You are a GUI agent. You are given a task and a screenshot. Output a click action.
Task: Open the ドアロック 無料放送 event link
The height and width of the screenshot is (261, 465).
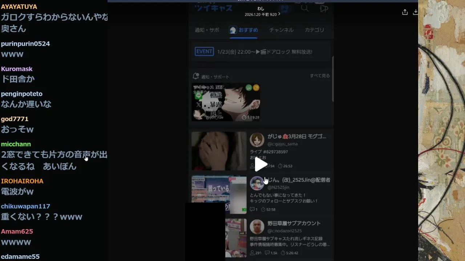265,52
